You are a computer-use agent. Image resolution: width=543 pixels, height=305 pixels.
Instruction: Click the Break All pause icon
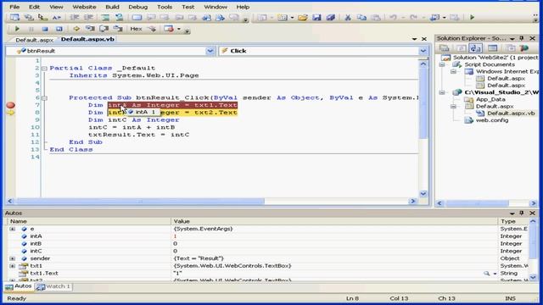31,29
